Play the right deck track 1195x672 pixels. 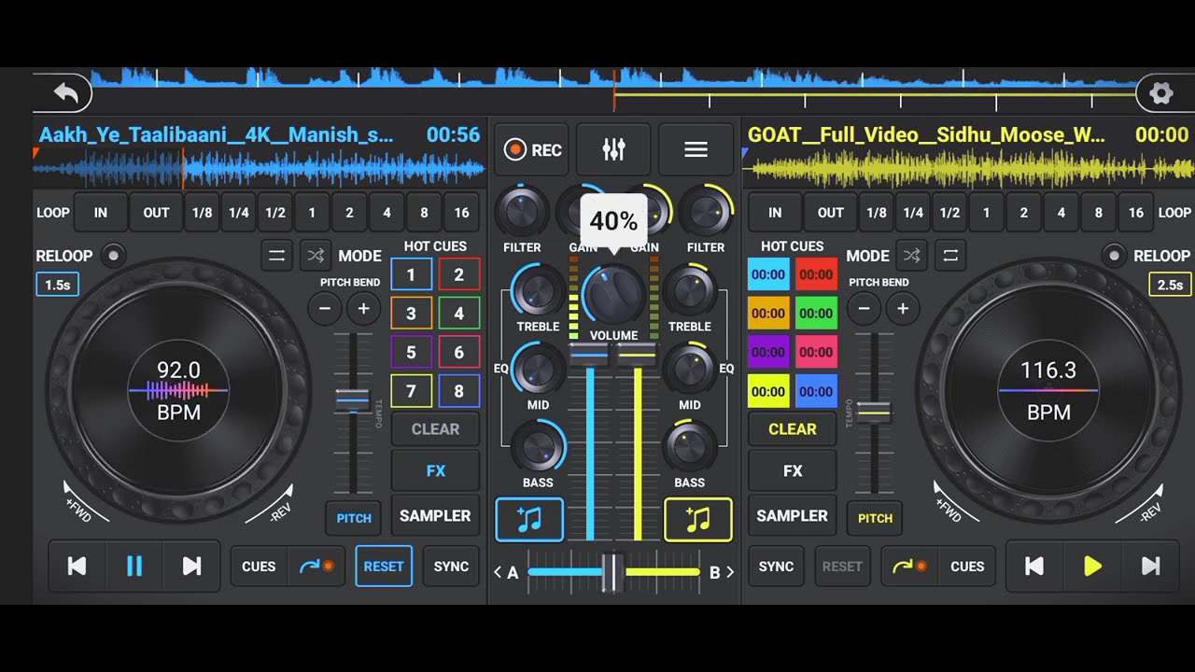pyautogui.click(x=1092, y=566)
